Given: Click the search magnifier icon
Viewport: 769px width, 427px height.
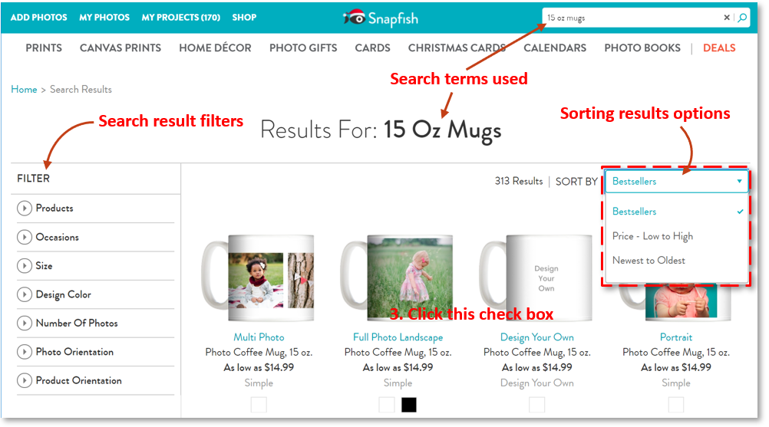Looking at the screenshot, I should (x=742, y=18).
